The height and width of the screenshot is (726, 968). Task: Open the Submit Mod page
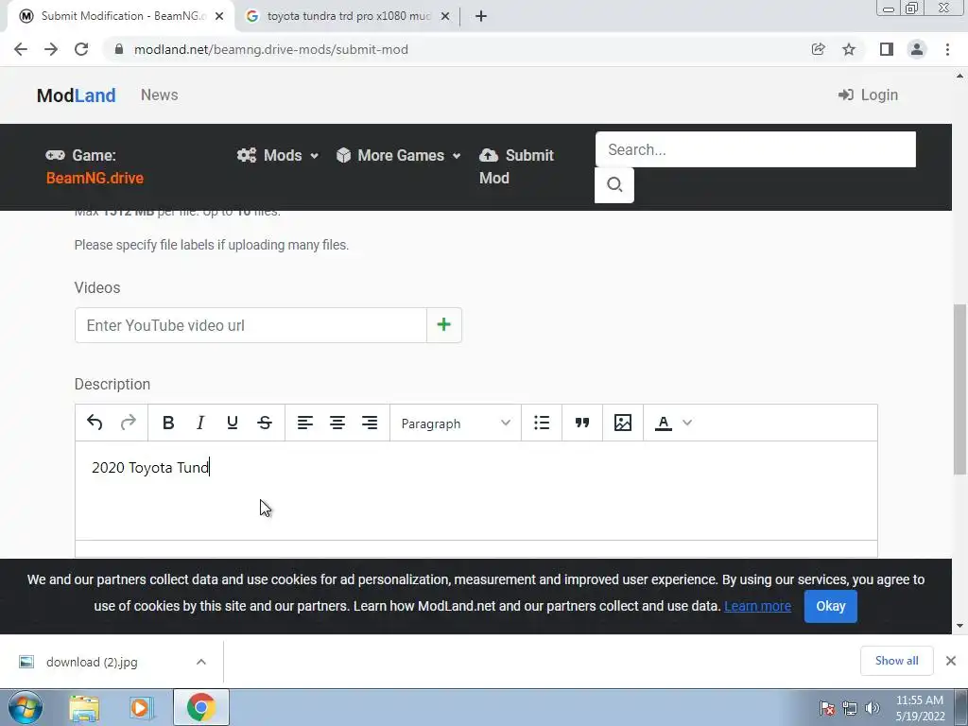click(516, 166)
